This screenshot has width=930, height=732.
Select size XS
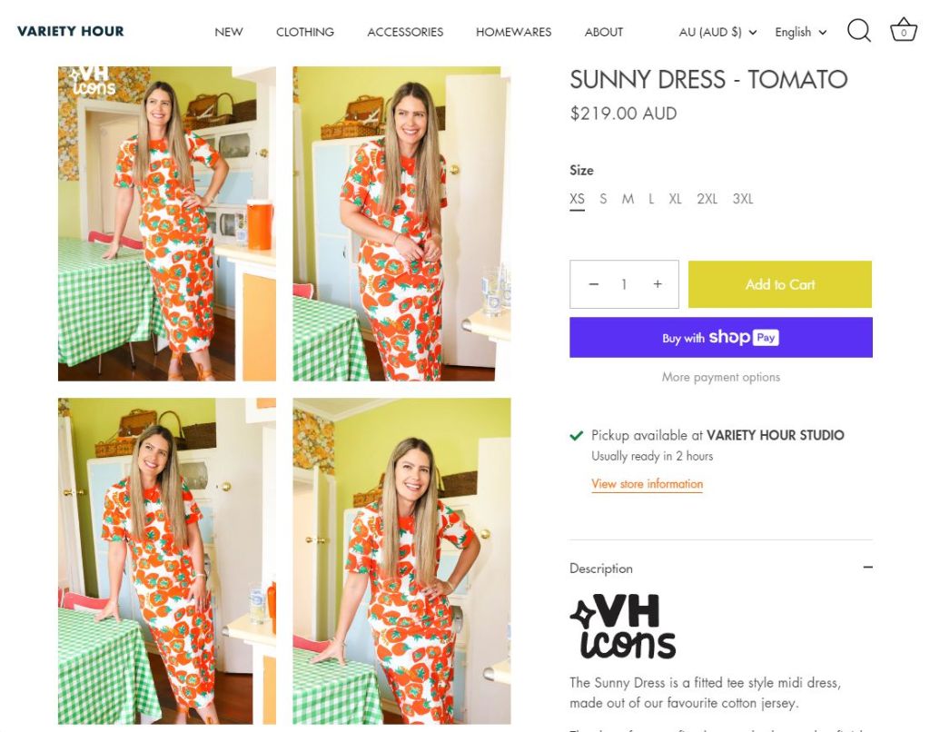(x=578, y=199)
